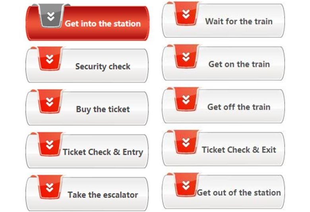Click the double-chevron icon beside Security check
The width and height of the screenshot is (310, 212).
(x=49, y=59)
